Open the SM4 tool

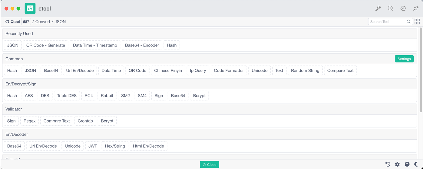[x=142, y=96]
